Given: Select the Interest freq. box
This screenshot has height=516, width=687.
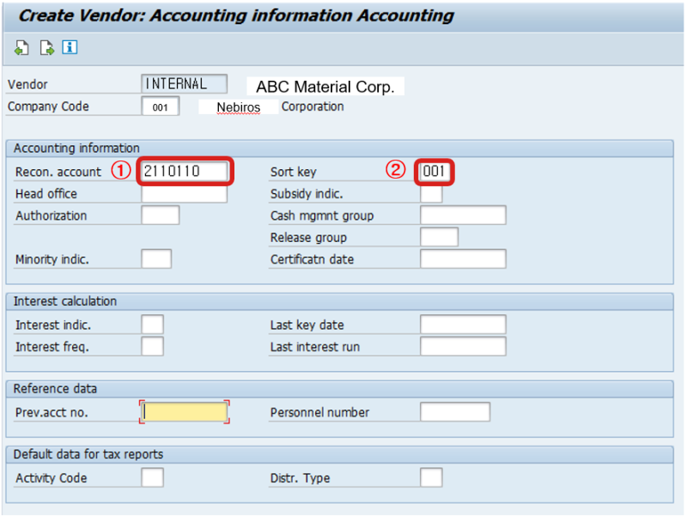Looking at the screenshot, I should click(x=153, y=347).
